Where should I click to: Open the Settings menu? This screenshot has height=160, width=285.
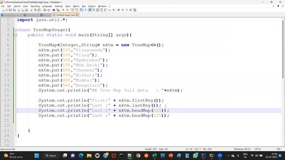[x=58, y=6]
